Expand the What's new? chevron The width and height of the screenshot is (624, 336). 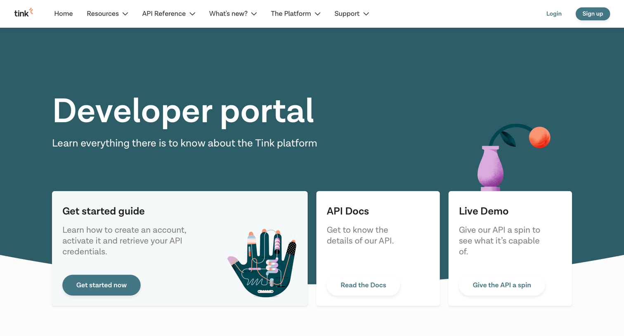pyautogui.click(x=254, y=14)
